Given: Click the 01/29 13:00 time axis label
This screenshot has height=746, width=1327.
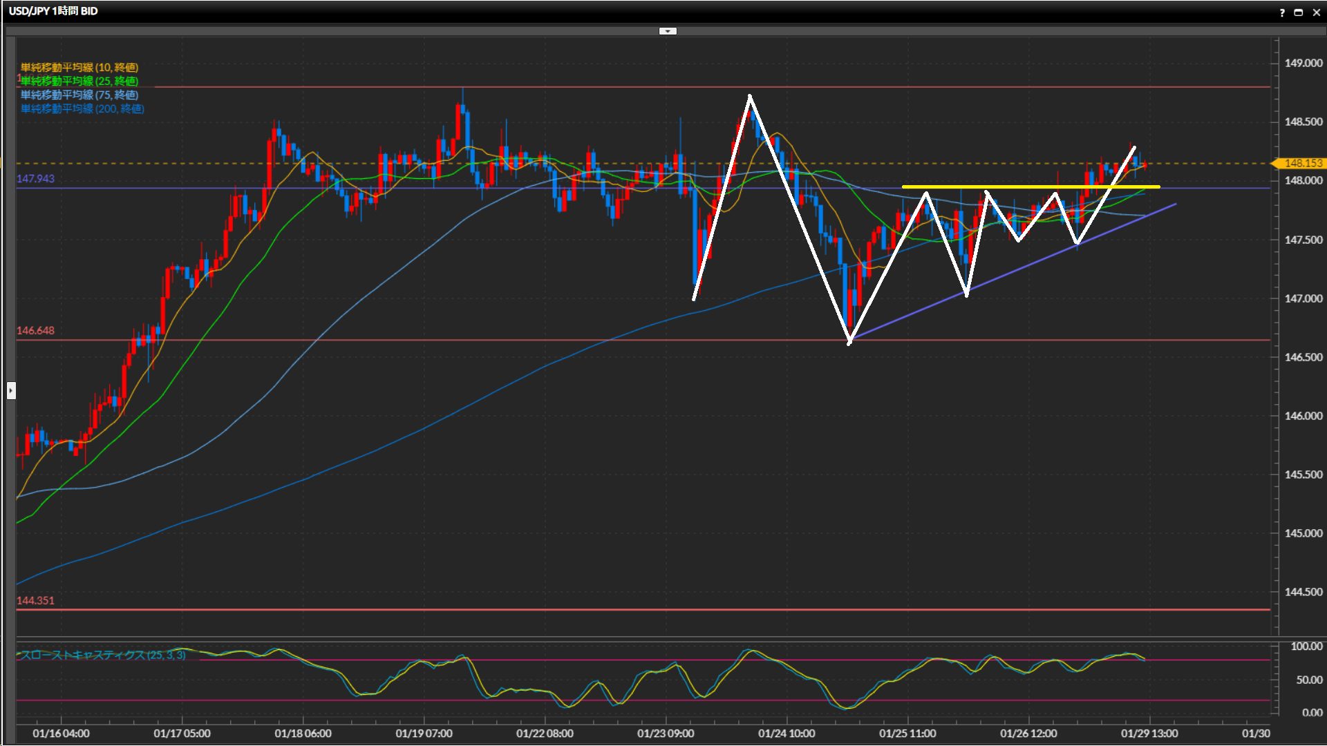Looking at the screenshot, I should 1149,734.
